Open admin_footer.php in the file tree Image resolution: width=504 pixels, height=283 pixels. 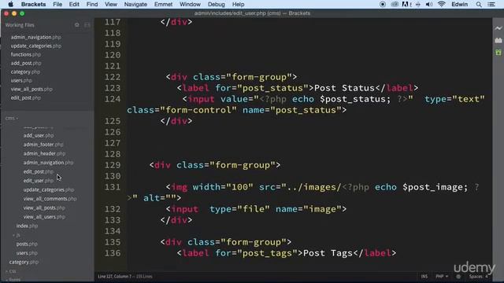click(43, 145)
